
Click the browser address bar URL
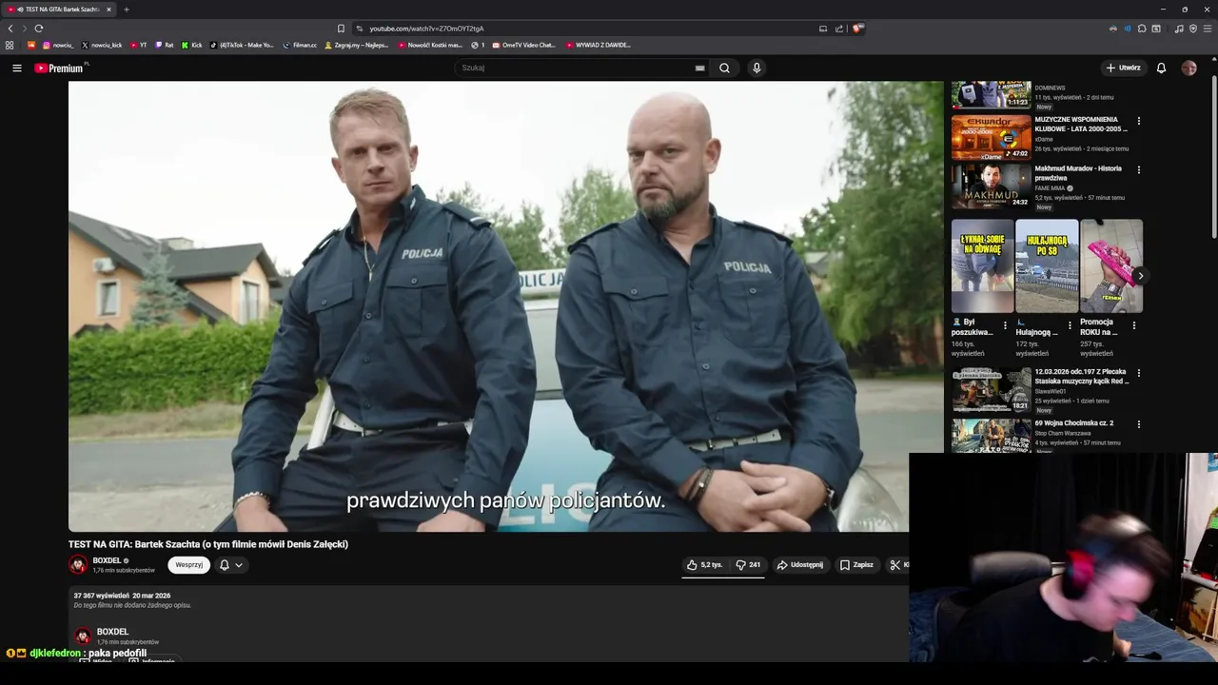tap(426, 29)
